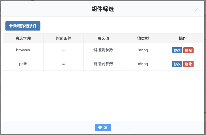Close the dialog with the X icon
206x135 pixels.
click(x=196, y=10)
